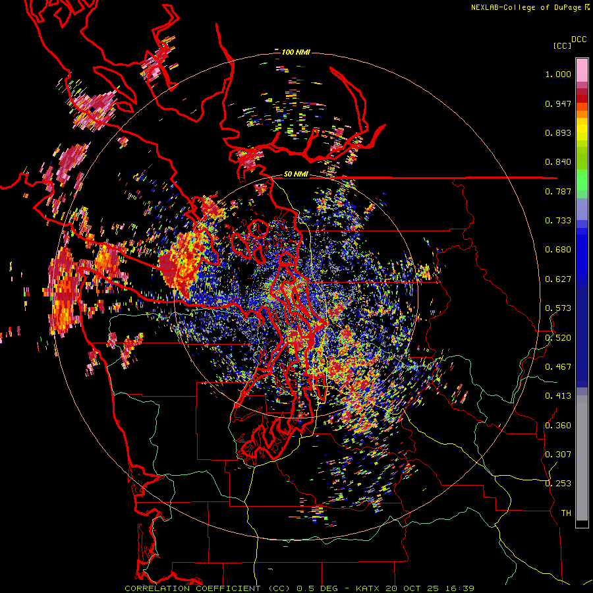The image size is (593, 593).
Task: Click the 50 NMI range ring label
Action: coord(296,175)
